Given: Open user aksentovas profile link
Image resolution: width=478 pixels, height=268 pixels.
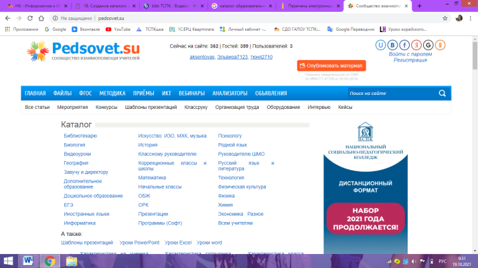Looking at the screenshot, I should (x=202, y=57).
